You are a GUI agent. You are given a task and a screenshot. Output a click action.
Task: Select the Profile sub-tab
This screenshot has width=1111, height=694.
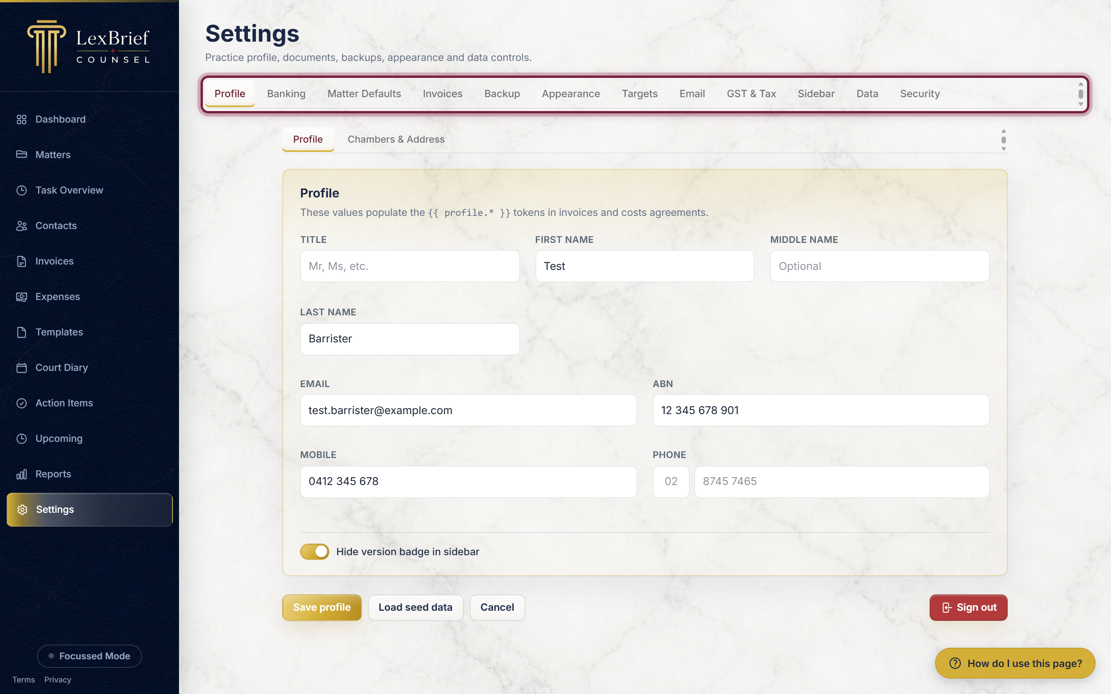pos(307,139)
